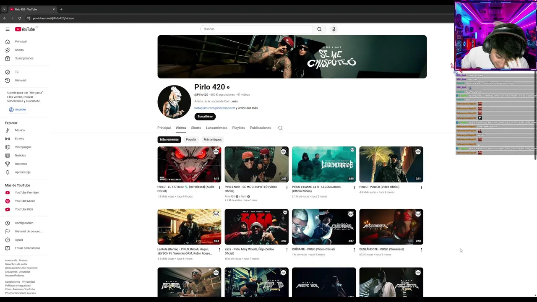Open options menu for EL FICTICIO video

[x=219, y=187]
